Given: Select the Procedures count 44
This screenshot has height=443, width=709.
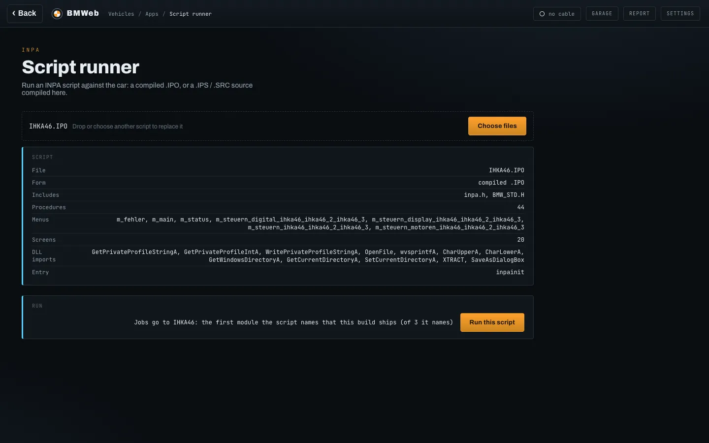Looking at the screenshot, I should coord(520,207).
